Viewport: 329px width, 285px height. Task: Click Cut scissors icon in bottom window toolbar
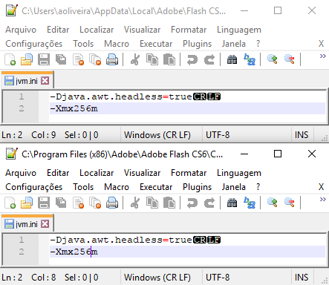(135, 203)
